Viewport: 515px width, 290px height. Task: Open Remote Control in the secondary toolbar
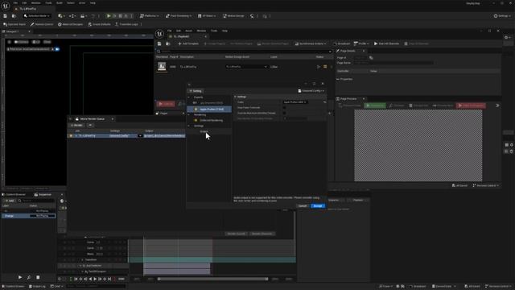coord(42,24)
